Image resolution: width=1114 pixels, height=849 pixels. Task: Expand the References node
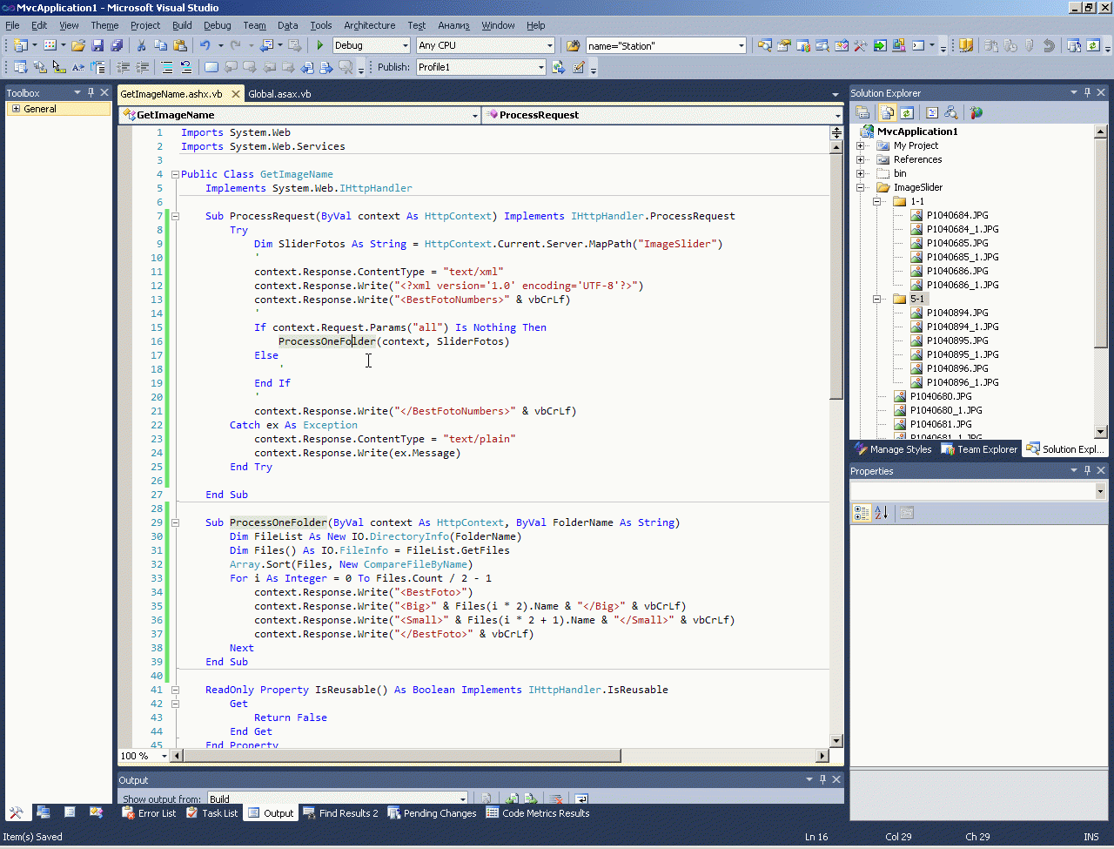[861, 159]
